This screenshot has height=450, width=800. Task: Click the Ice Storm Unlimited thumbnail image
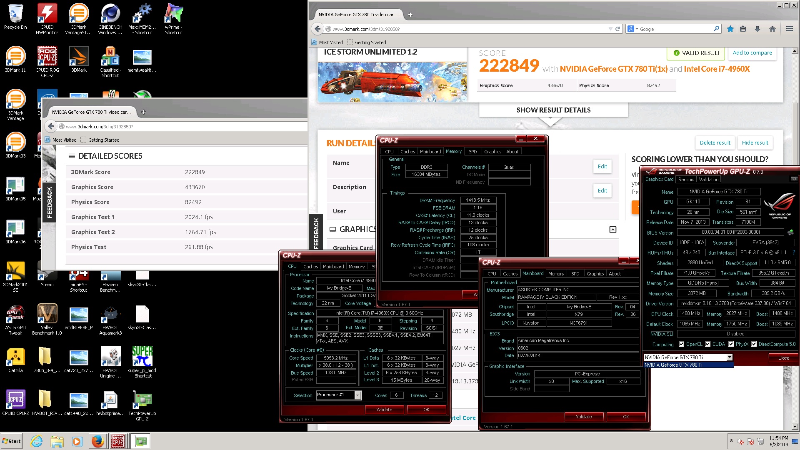[392, 82]
